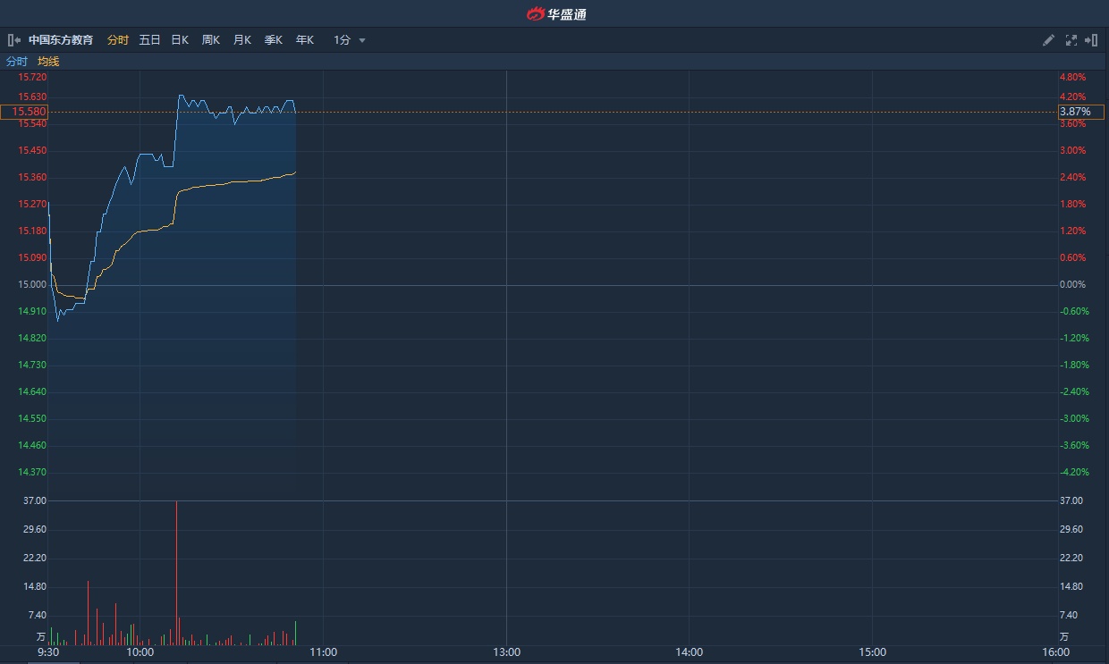The image size is (1109, 664).
Task: Click the 3.87% change label on the right axis
Action: (x=1079, y=112)
